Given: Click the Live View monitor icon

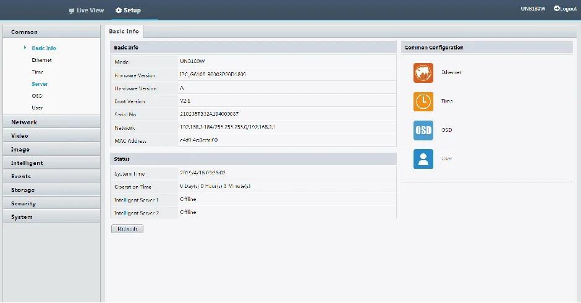Looking at the screenshot, I should point(72,11).
